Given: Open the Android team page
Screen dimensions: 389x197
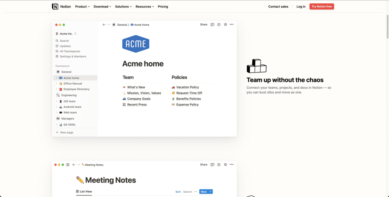Looking at the screenshot, I should coord(72,107).
